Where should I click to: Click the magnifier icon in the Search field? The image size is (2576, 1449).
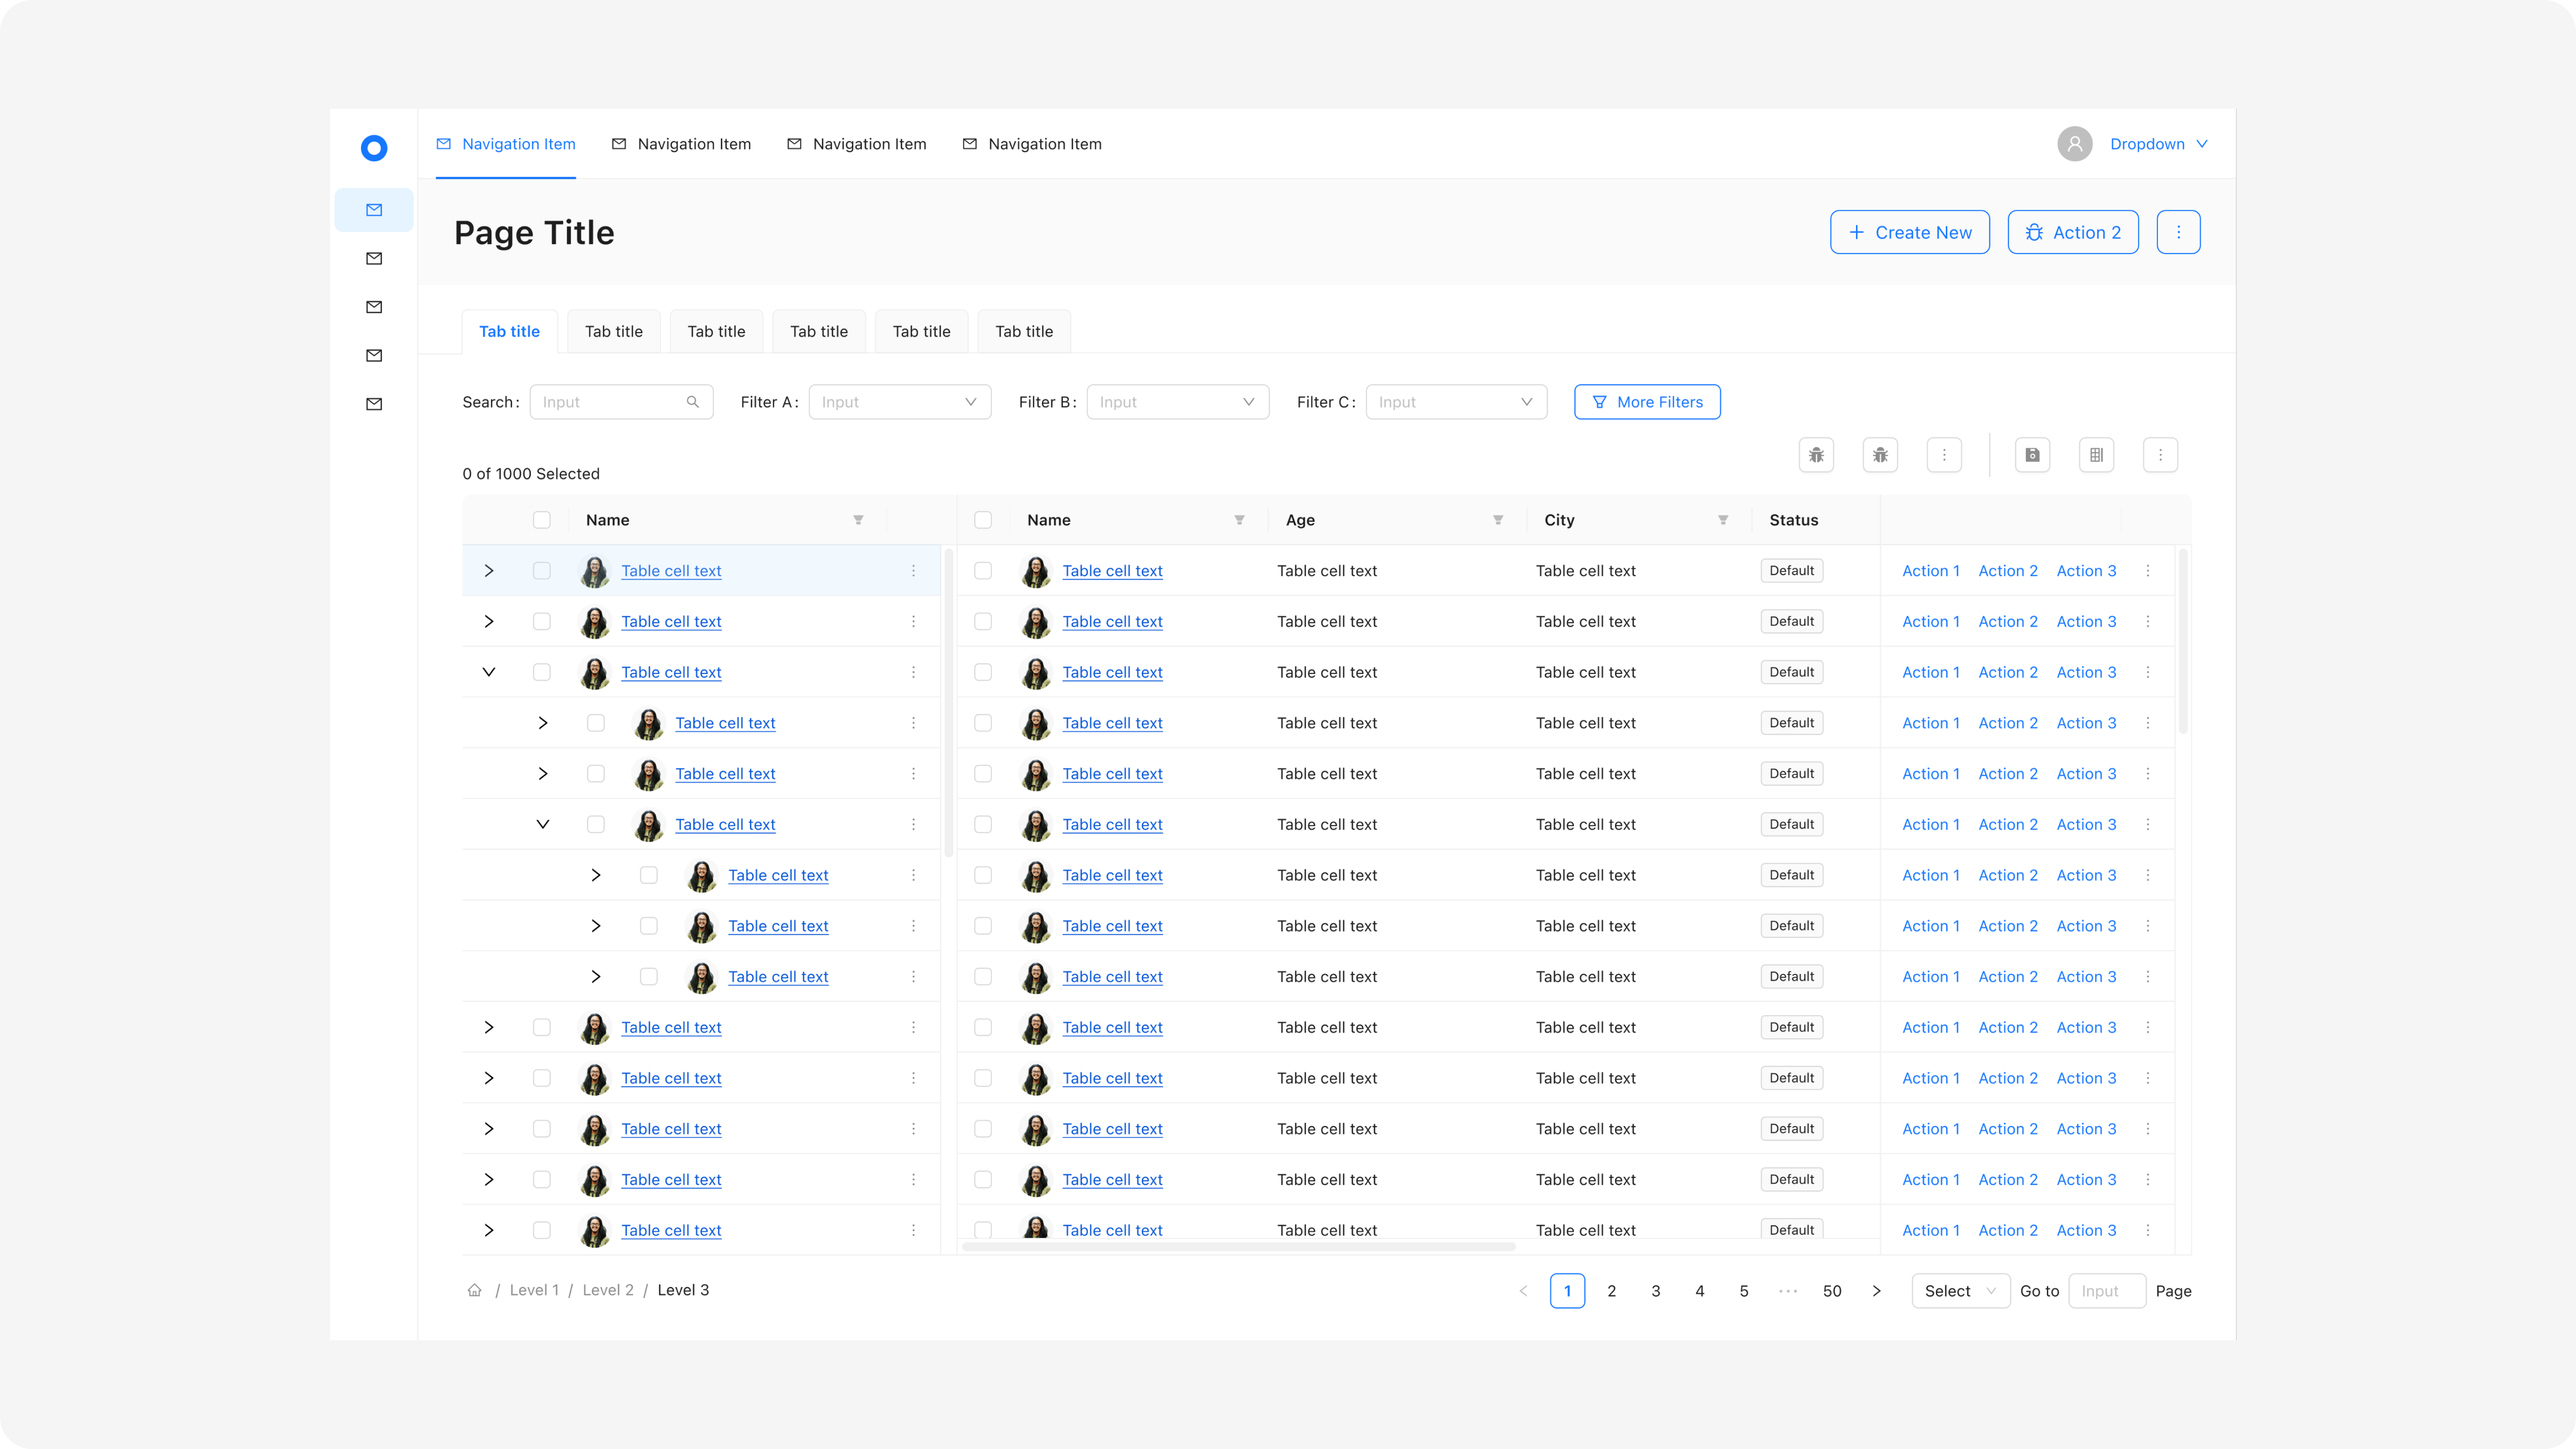click(x=693, y=402)
